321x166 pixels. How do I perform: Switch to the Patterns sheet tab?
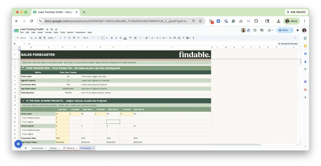click(71, 148)
